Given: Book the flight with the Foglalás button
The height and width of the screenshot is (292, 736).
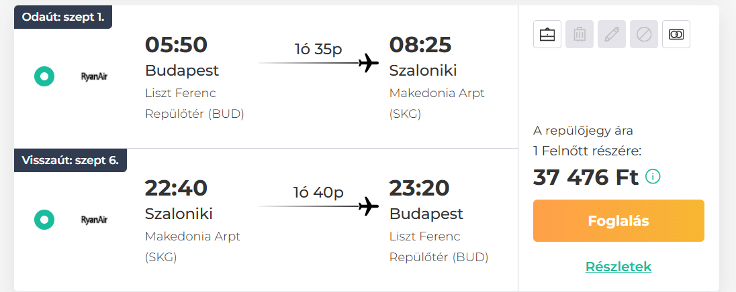Looking at the screenshot, I should [618, 221].
